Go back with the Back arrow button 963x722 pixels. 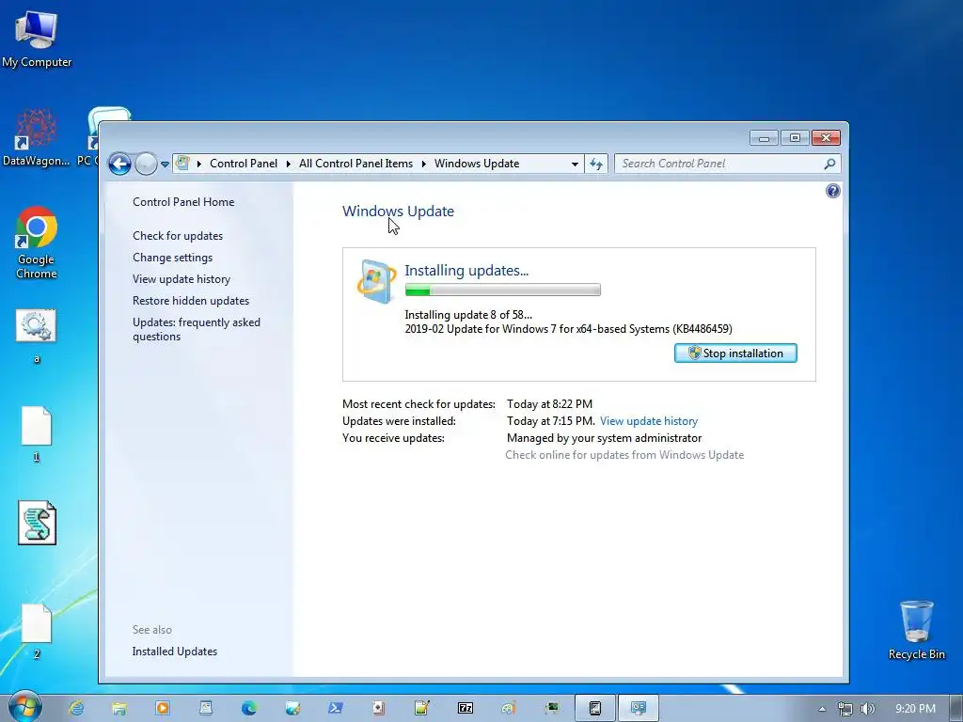[119, 164]
